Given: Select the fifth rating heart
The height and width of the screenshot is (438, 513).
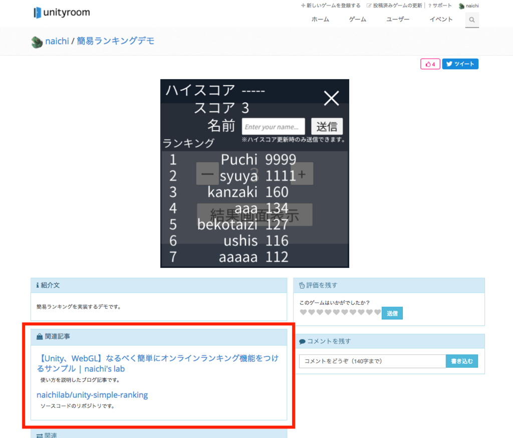Looking at the screenshot, I should point(336,312).
